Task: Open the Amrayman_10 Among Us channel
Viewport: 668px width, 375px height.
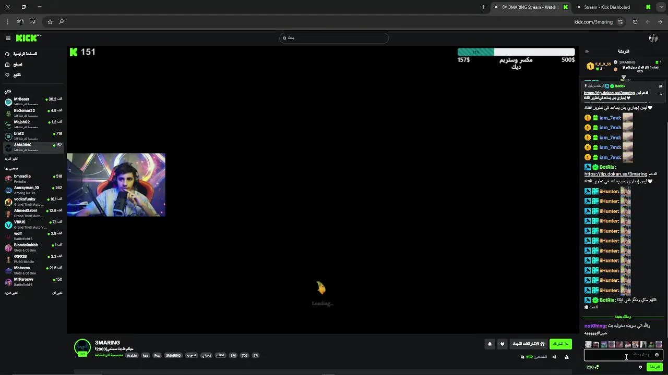Action: [x=33, y=190]
